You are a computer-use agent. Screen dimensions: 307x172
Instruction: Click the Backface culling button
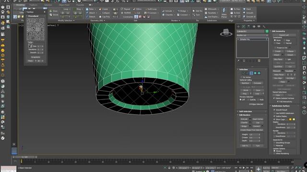(245, 83)
